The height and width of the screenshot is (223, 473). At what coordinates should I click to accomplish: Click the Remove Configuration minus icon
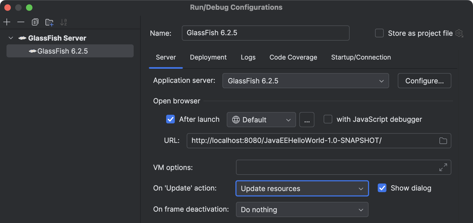tap(21, 22)
